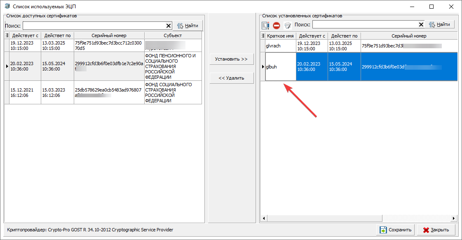
Task: Click the application icon in the title bar
Action: click(x=7, y=6)
